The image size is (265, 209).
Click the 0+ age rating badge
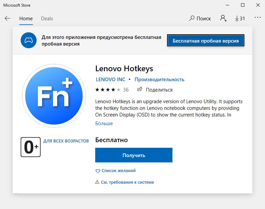coord(31,147)
